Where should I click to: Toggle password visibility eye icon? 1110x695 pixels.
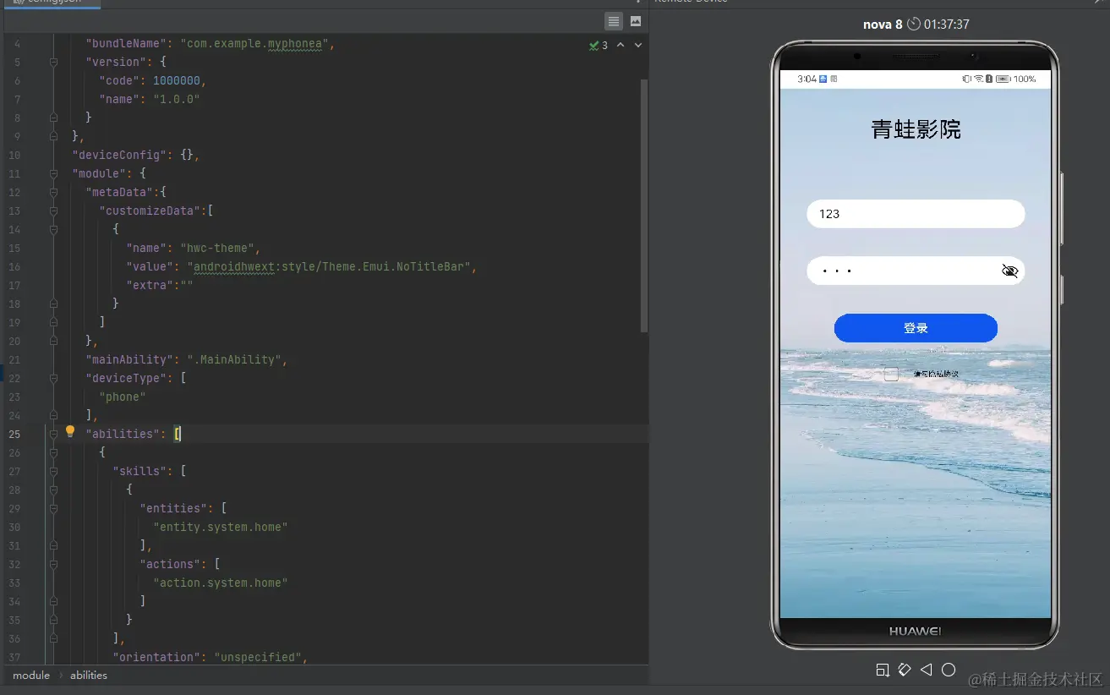pyautogui.click(x=1009, y=271)
